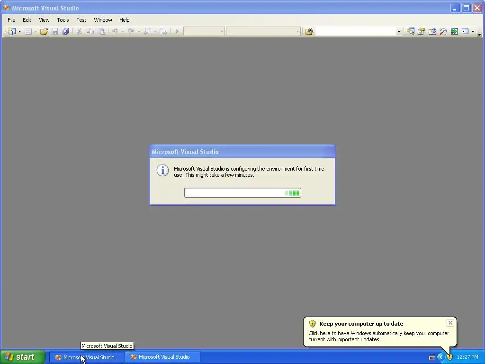The width and height of the screenshot is (485, 364).
Task: Click the Undo arrow icon
Action: coord(115,31)
